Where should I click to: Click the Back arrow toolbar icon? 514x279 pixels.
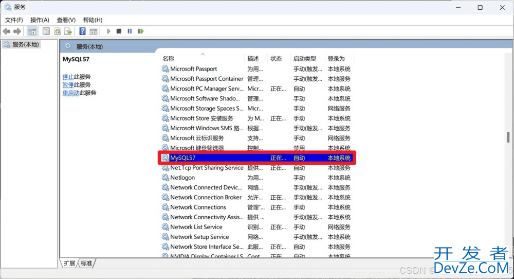click(7, 31)
